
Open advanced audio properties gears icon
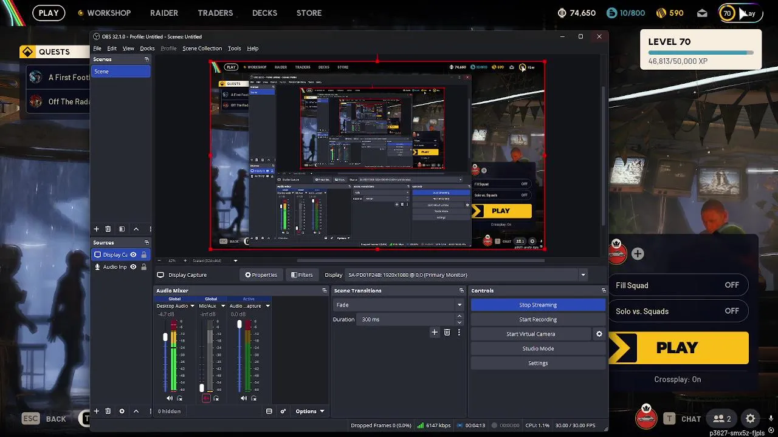283,411
